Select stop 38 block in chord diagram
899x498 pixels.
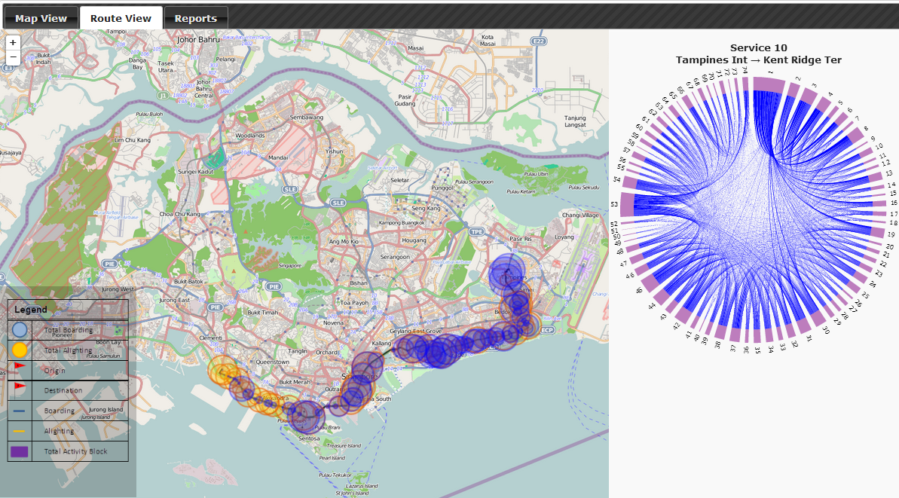[720, 331]
